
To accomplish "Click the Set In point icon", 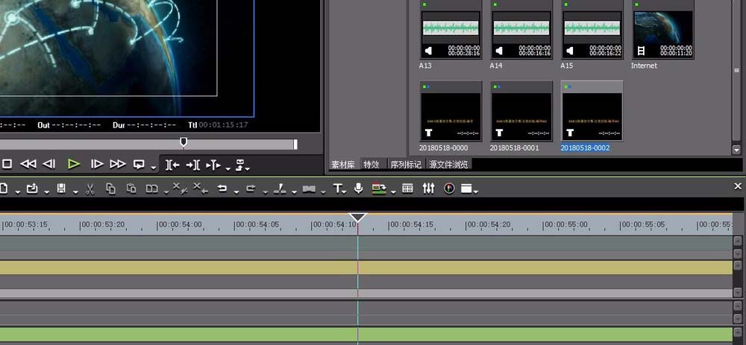I will [x=172, y=164].
